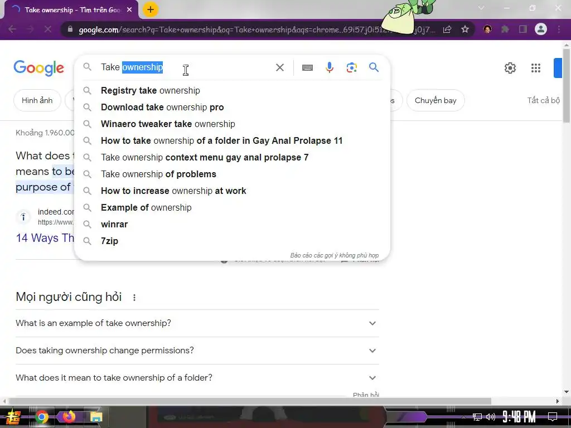Open the network status tray icon
This screenshot has height=428, width=571.
477,417
